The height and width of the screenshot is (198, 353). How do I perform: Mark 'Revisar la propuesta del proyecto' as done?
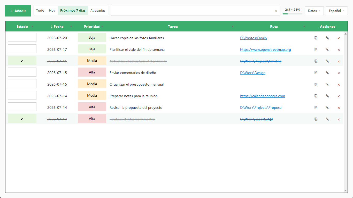click(22, 107)
